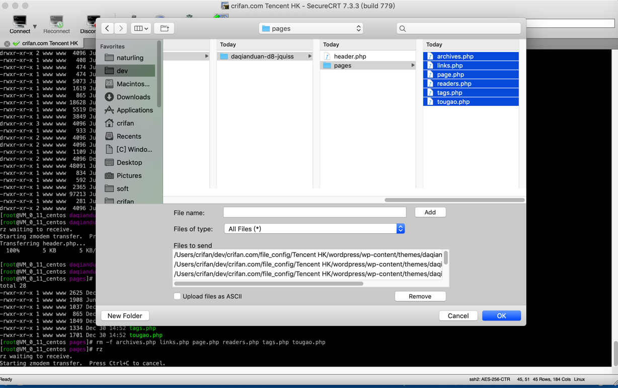Enable Upload files as ASCII checkbox

pos(177,296)
